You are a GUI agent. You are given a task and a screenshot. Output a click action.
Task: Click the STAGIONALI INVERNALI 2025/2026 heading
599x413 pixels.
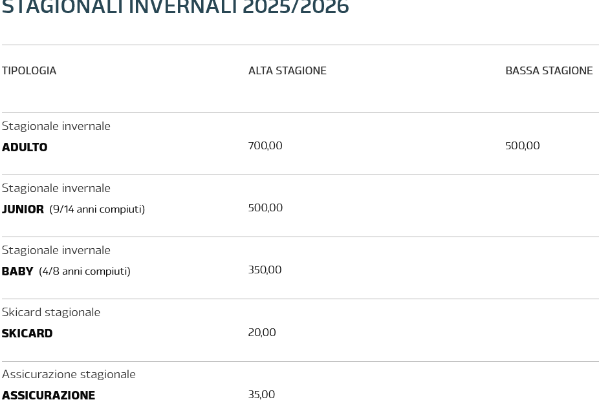coord(175,7)
